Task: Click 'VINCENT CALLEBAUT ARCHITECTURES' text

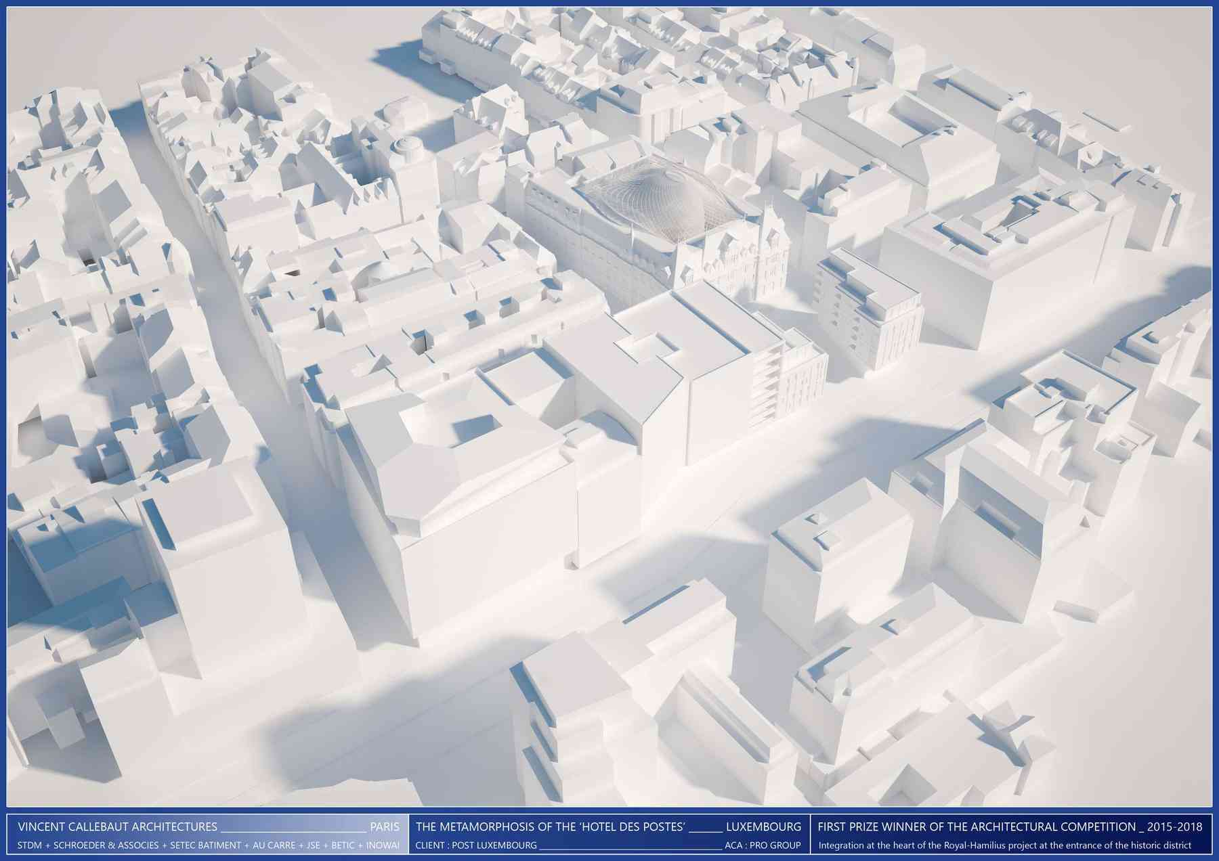Action: coord(118,826)
